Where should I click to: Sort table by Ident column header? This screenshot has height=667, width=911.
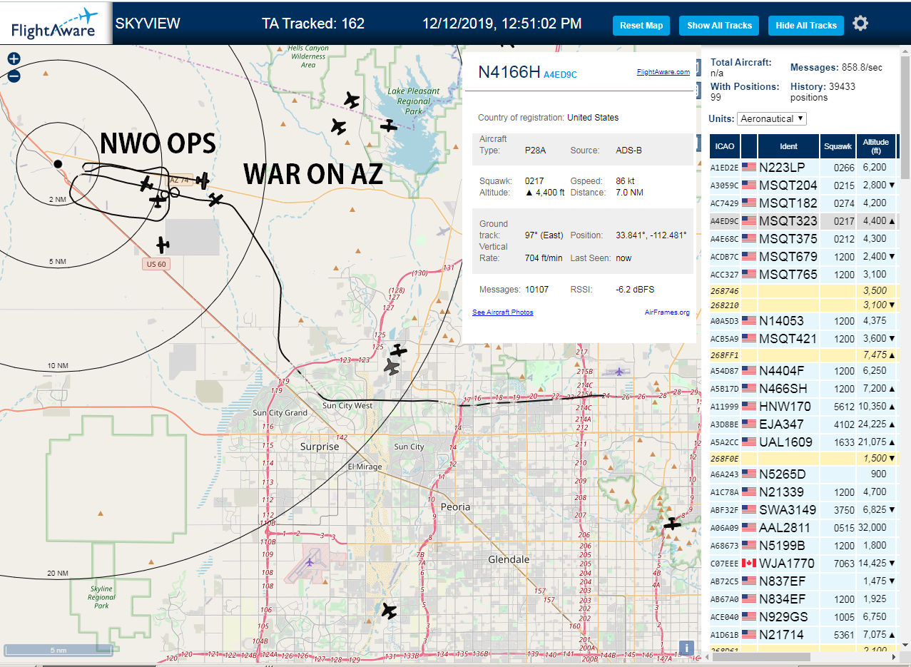[x=788, y=146]
